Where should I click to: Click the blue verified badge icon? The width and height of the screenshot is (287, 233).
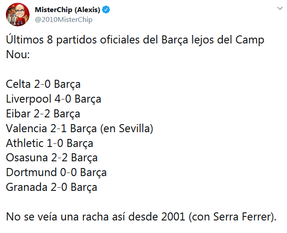pyautogui.click(x=106, y=9)
